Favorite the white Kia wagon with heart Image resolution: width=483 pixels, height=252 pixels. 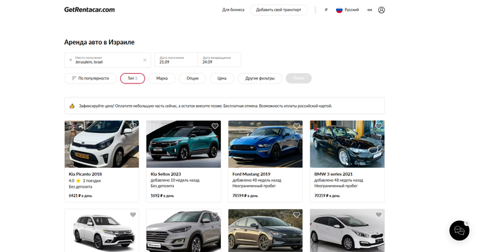pos(379,215)
